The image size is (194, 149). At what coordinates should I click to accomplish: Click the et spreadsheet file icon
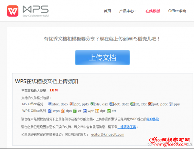(75, 111)
